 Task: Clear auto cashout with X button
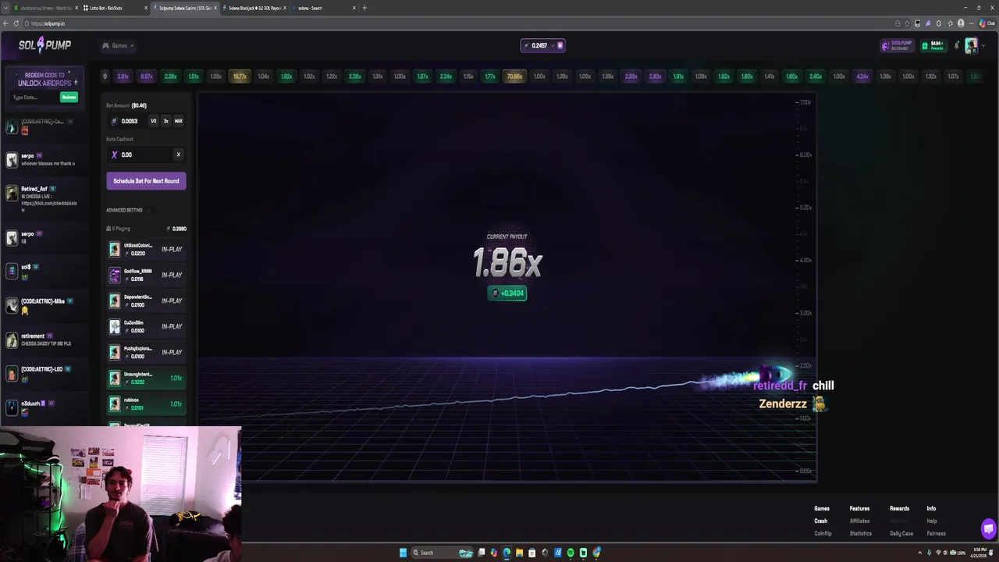click(178, 155)
